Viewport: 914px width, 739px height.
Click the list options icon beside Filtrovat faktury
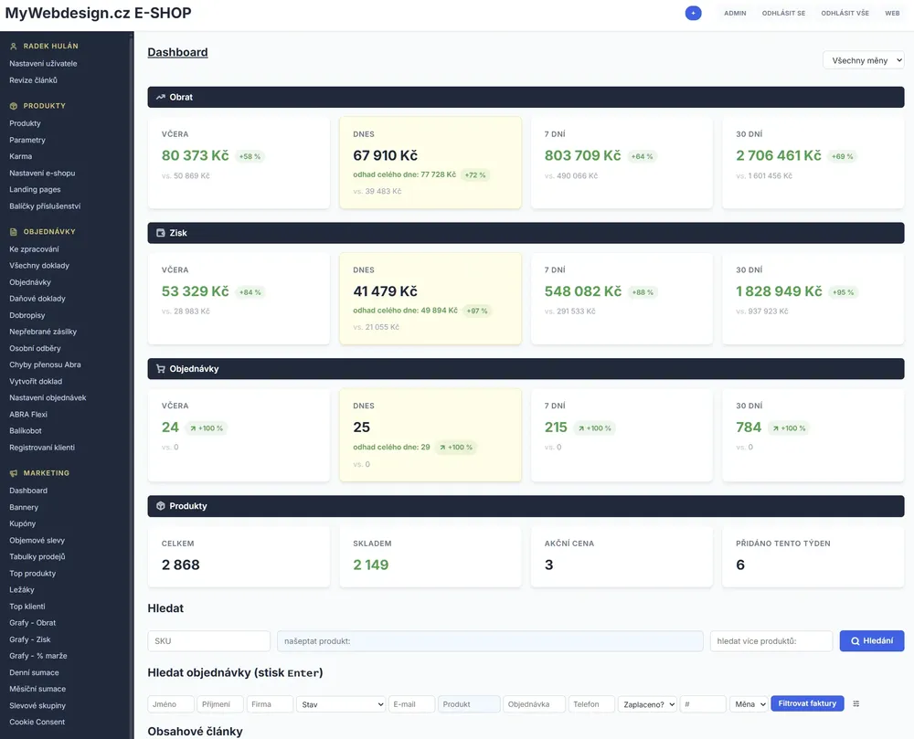[x=856, y=703]
